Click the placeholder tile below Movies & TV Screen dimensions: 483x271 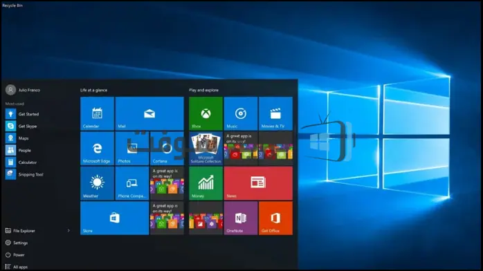[275, 148]
